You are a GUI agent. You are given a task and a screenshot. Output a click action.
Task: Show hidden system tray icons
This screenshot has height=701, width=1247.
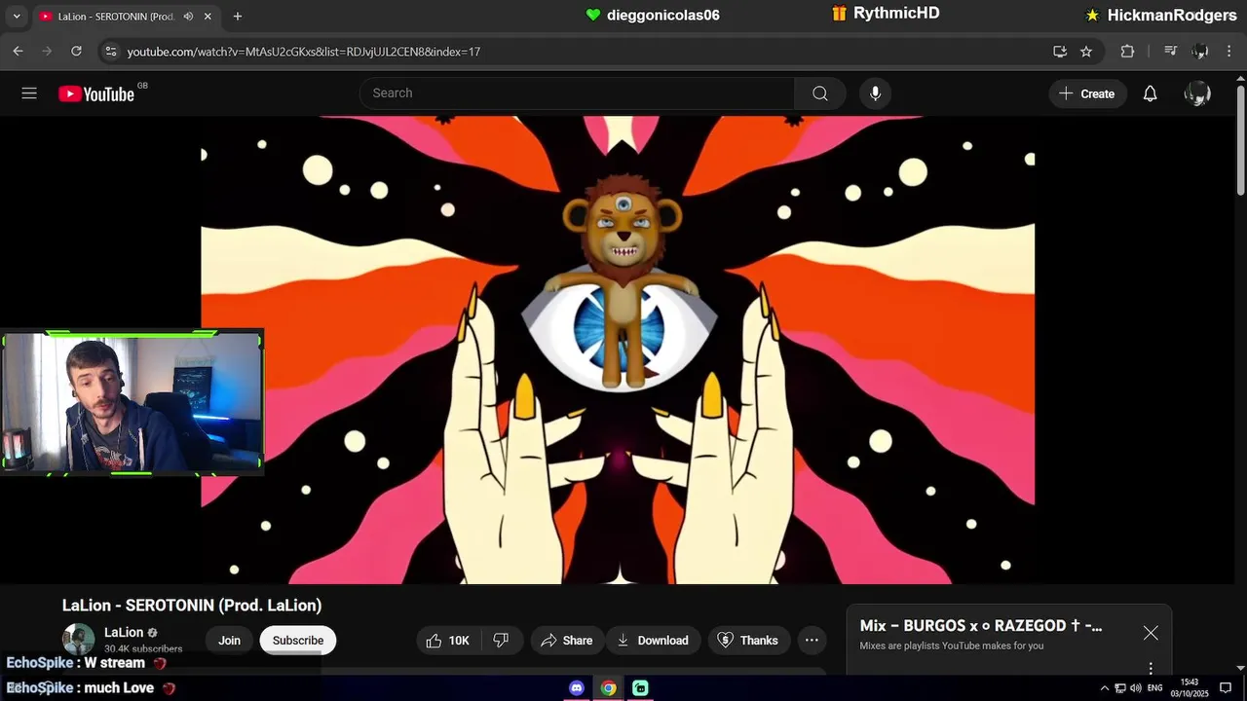(x=1105, y=688)
